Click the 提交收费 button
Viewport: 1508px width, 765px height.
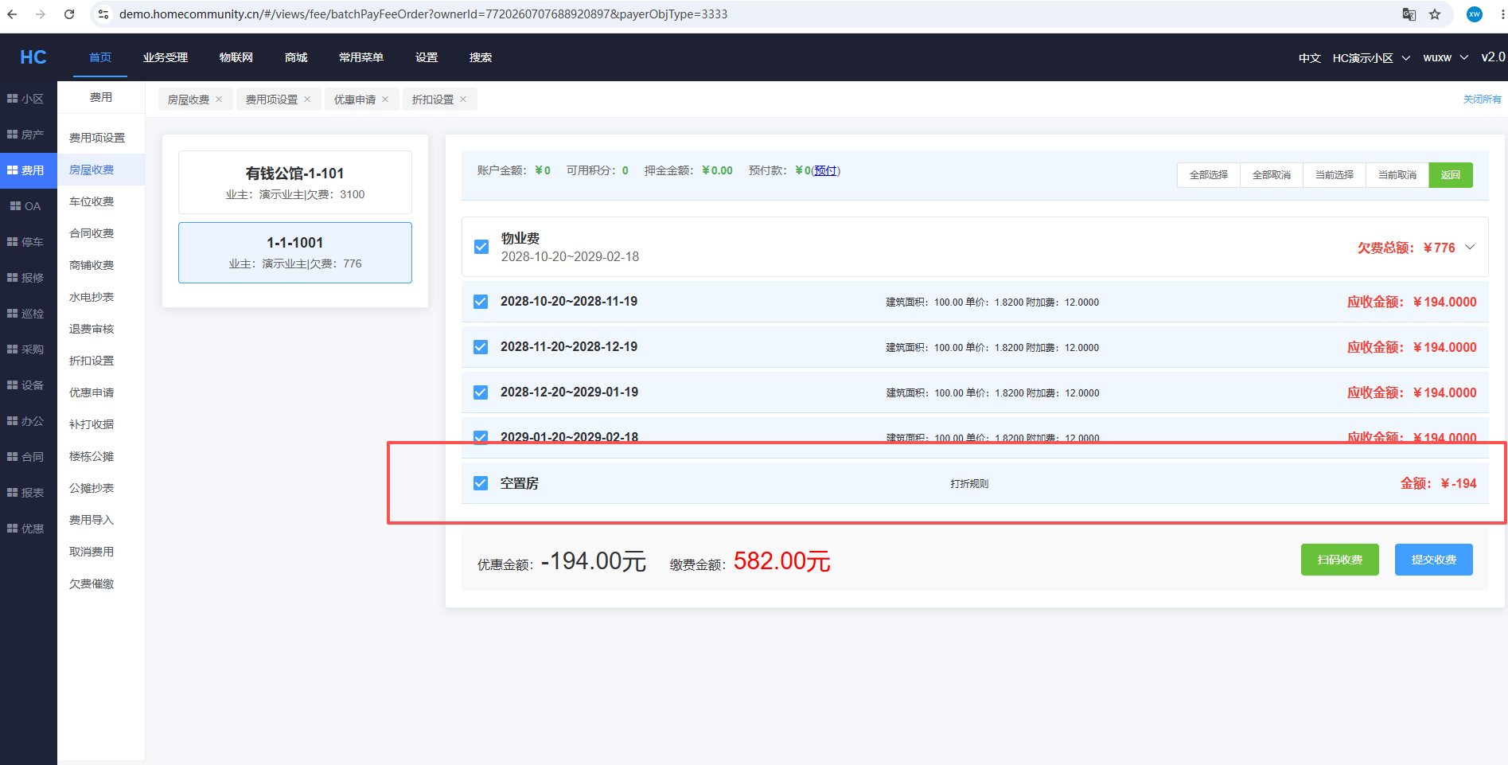pyautogui.click(x=1433, y=560)
